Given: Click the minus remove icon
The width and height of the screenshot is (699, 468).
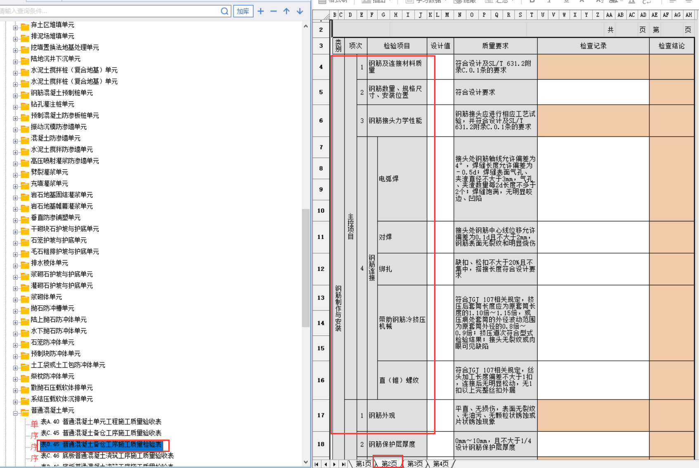Looking at the screenshot, I should click(x=274, y=11).
